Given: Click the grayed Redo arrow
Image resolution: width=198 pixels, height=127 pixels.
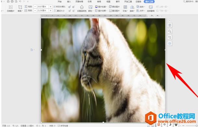Looking at the screenshot, I should 24,2.
